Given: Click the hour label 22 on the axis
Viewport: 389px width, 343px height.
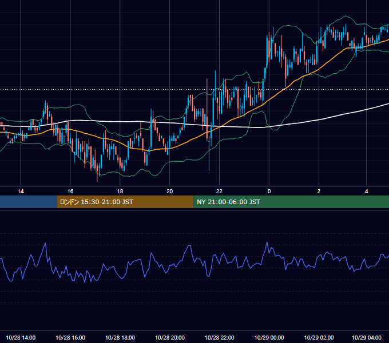Looking at the screenshot, I should click(219, 192).
